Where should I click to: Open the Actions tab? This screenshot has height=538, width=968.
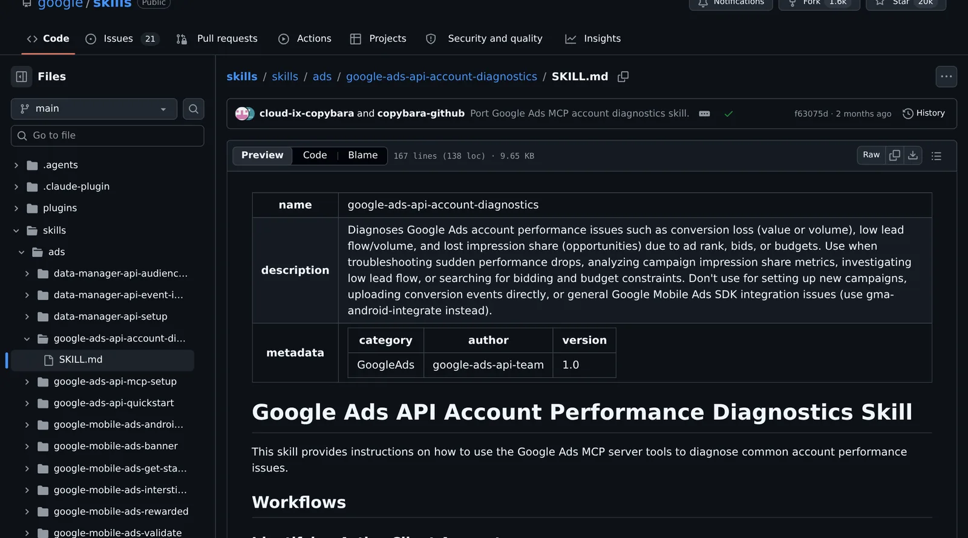coord(305,39)
